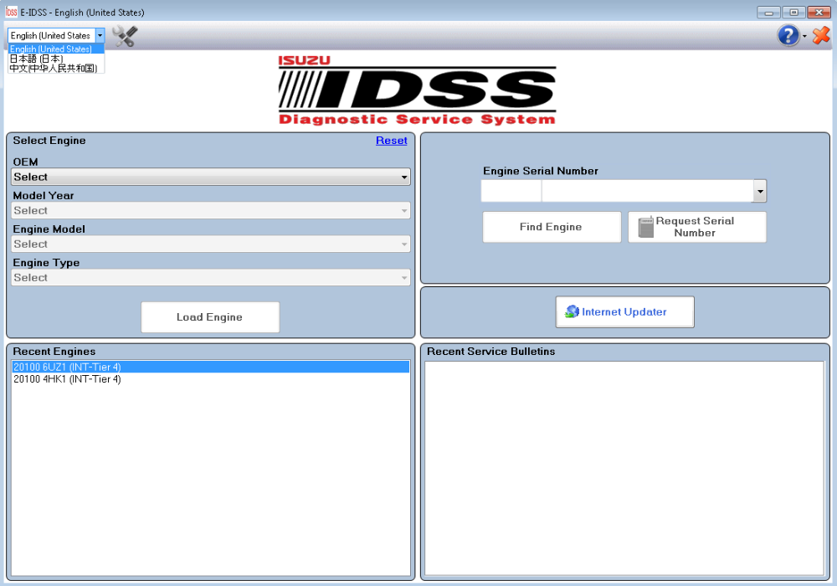Choose Japanese language option from list
The width and height of the screenshot is (837, 586).
pyautogui.click(x=36, y=59)
